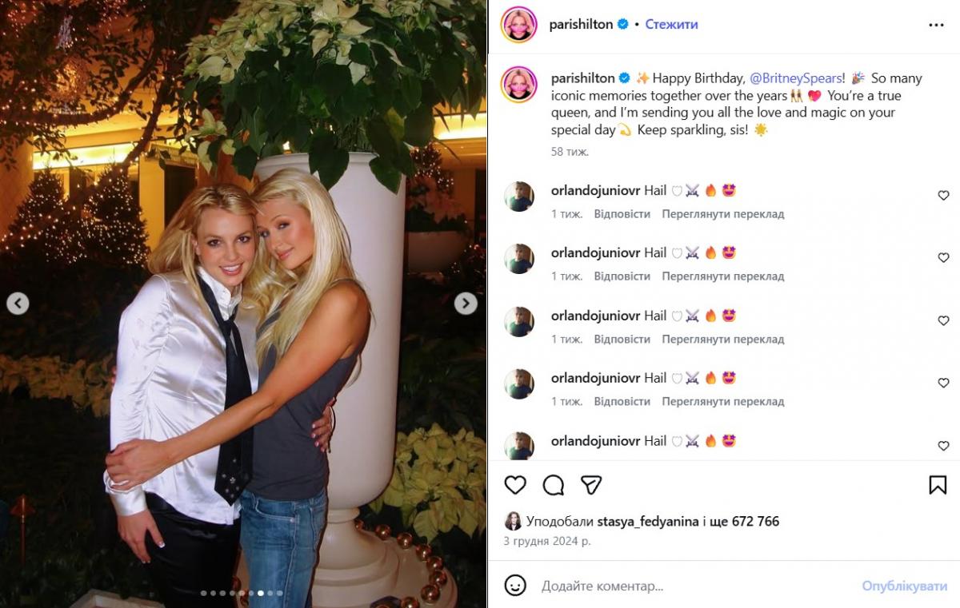Like the first orlandojuniovr comment
This screenshot has width=960, height=608.
943,196
